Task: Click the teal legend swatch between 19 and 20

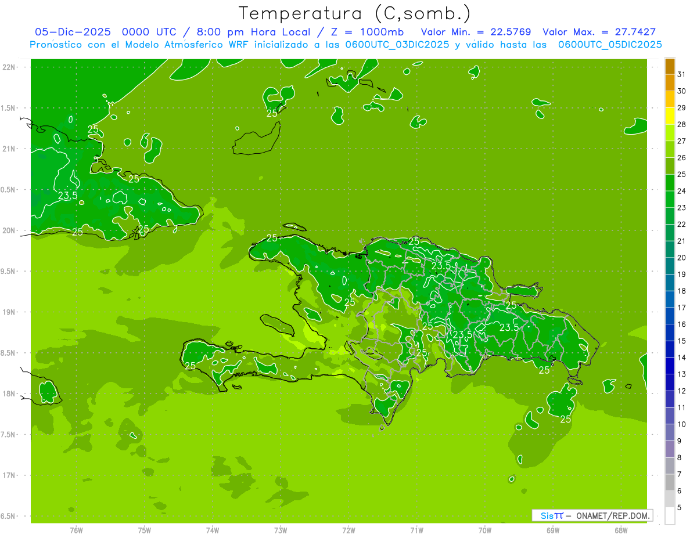Action: tap(670, 266)
